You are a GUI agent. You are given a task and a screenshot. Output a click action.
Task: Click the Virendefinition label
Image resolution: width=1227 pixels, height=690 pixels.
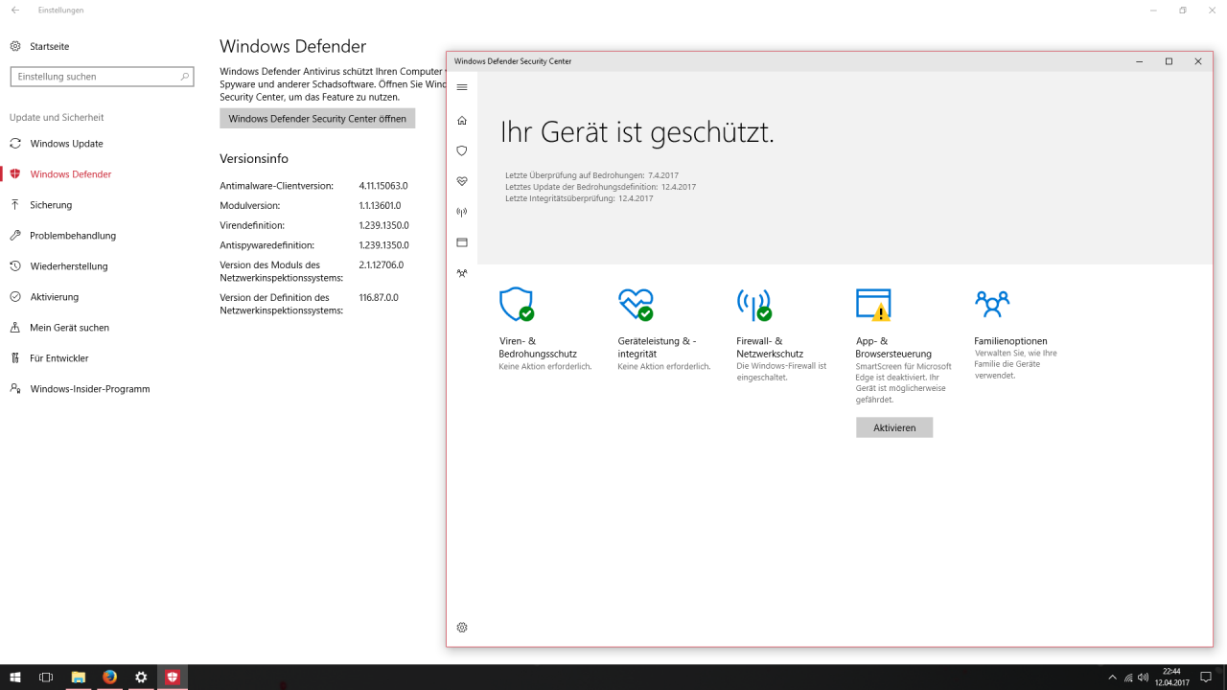click(252, 226)
